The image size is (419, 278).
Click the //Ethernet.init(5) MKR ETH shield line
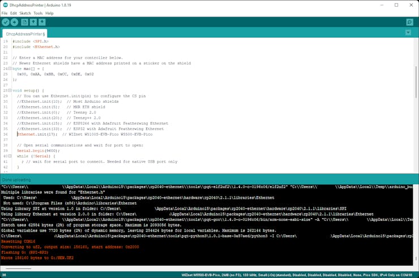pos(61,107)
